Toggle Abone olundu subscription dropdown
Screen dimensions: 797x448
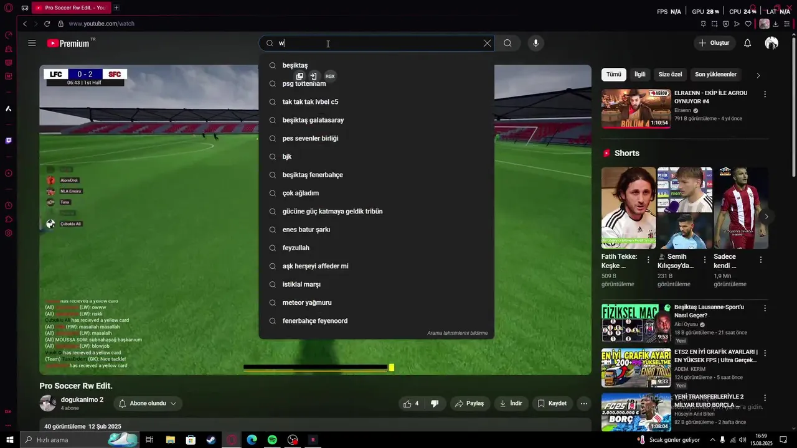click(x=147, y=403)
